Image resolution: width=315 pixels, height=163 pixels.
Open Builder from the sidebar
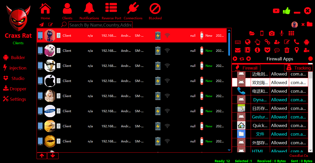point(14,58)
